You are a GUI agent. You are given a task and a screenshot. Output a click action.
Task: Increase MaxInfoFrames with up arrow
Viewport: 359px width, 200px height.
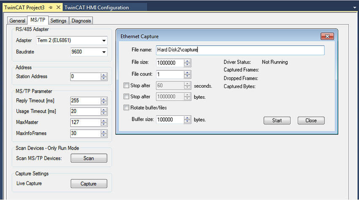click(x=104, y=132)
